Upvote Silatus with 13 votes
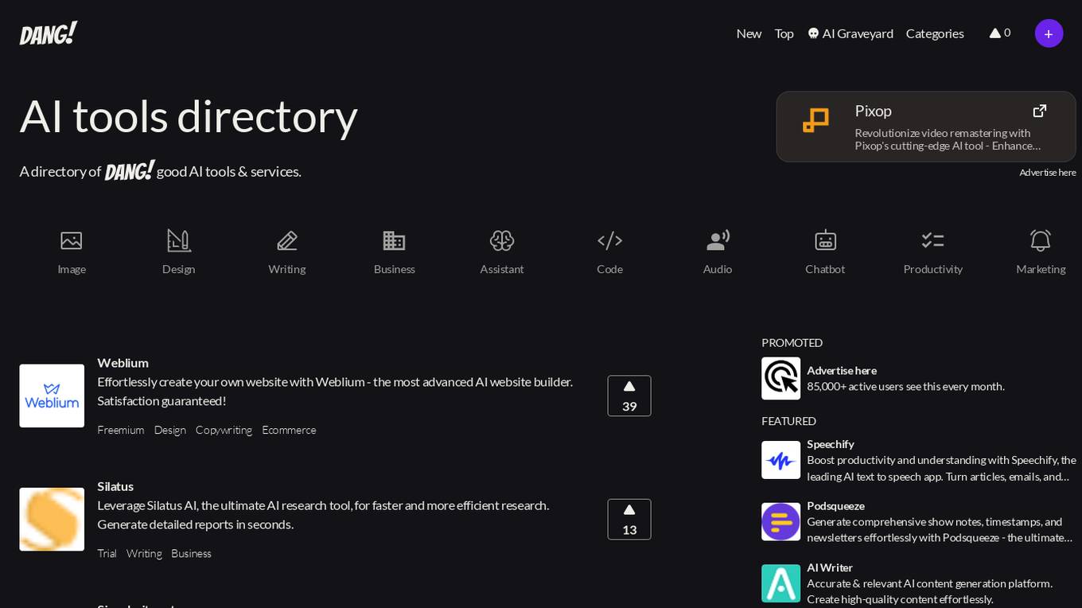 (x=629, y=519)
